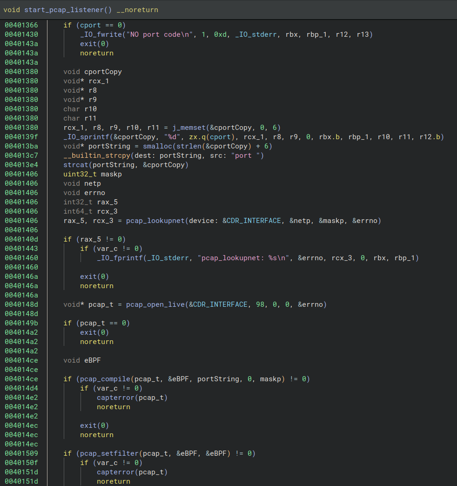Viewport: 457px width, 486px height.
Task: Select address 00401430
Action: coord(21,34)
